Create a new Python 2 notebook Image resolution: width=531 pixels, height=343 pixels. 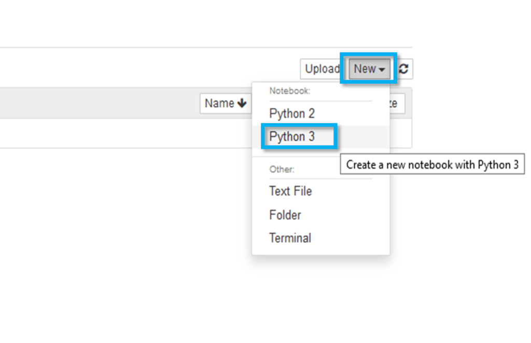point(320,114)
